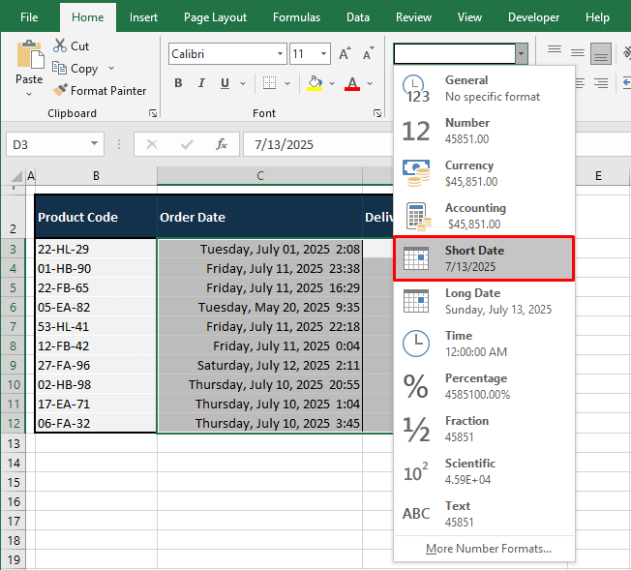Click the Increase Font Size icon

click(343, 54)
